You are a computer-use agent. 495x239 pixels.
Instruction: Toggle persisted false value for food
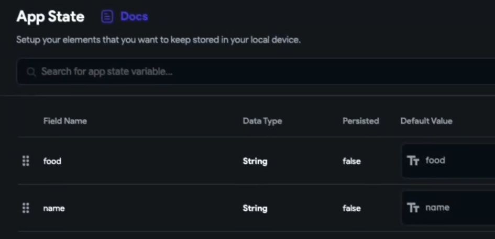coord(351,161)
